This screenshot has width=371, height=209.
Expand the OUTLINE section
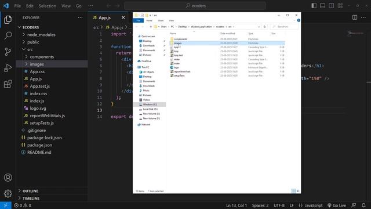tap(52, 191)
